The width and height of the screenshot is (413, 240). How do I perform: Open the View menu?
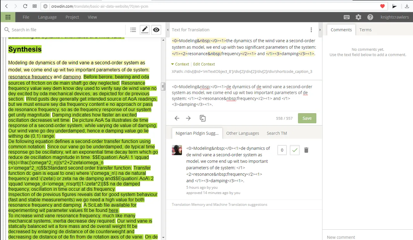pyautogui.click(x=92, y=17)
